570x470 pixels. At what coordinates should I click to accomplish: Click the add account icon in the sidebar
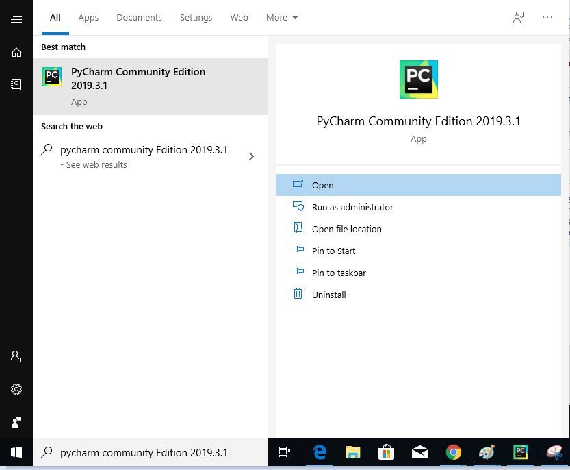point(16,356)
